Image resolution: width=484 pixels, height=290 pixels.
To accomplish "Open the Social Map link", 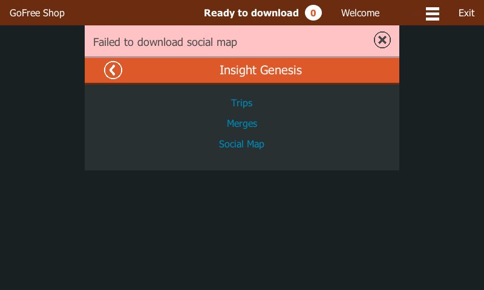I will pos(241,144).
